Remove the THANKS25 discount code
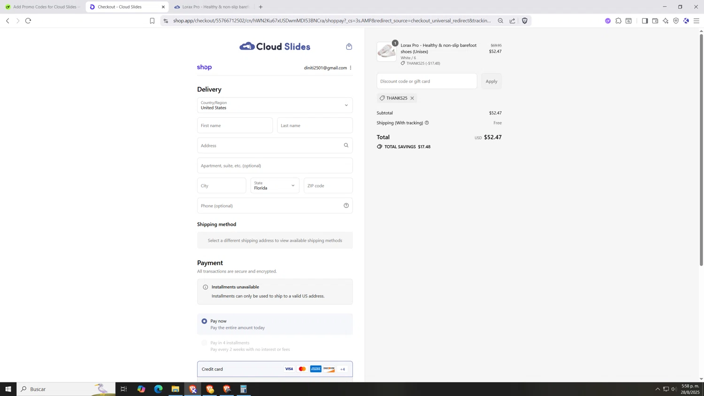Viewport: 704px width, 396px height. (412, 98)
